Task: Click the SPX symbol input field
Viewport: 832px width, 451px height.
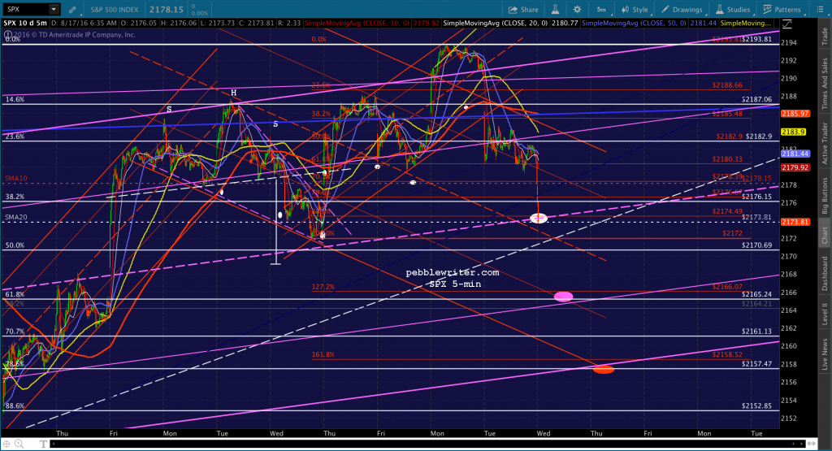Action: 25,9
